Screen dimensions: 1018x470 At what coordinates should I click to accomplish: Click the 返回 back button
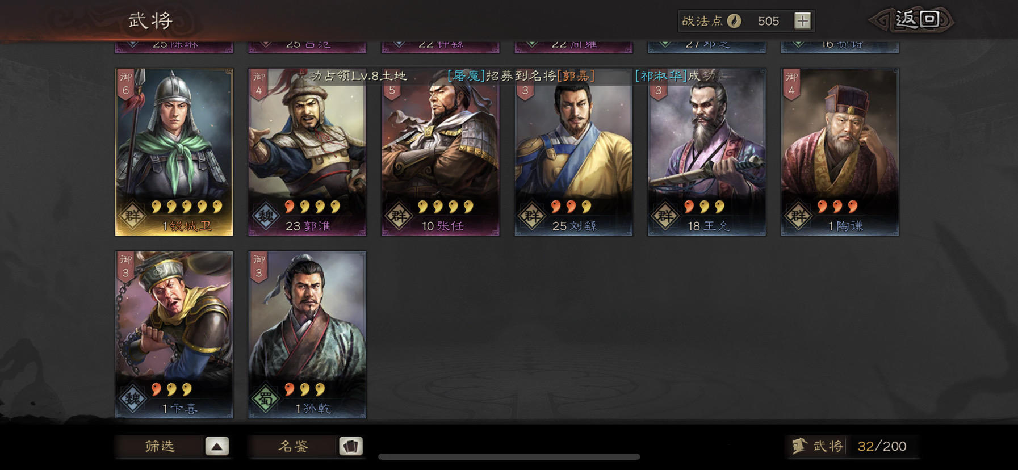912,20
